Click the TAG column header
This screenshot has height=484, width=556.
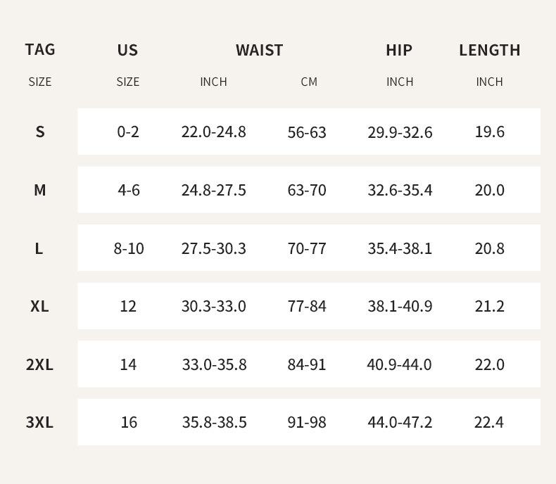[x=40, y=49]
